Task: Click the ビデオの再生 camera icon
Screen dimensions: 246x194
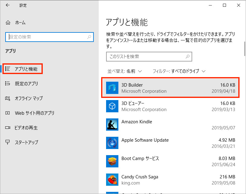Action: pyautogui.click(x=7, y=128)
